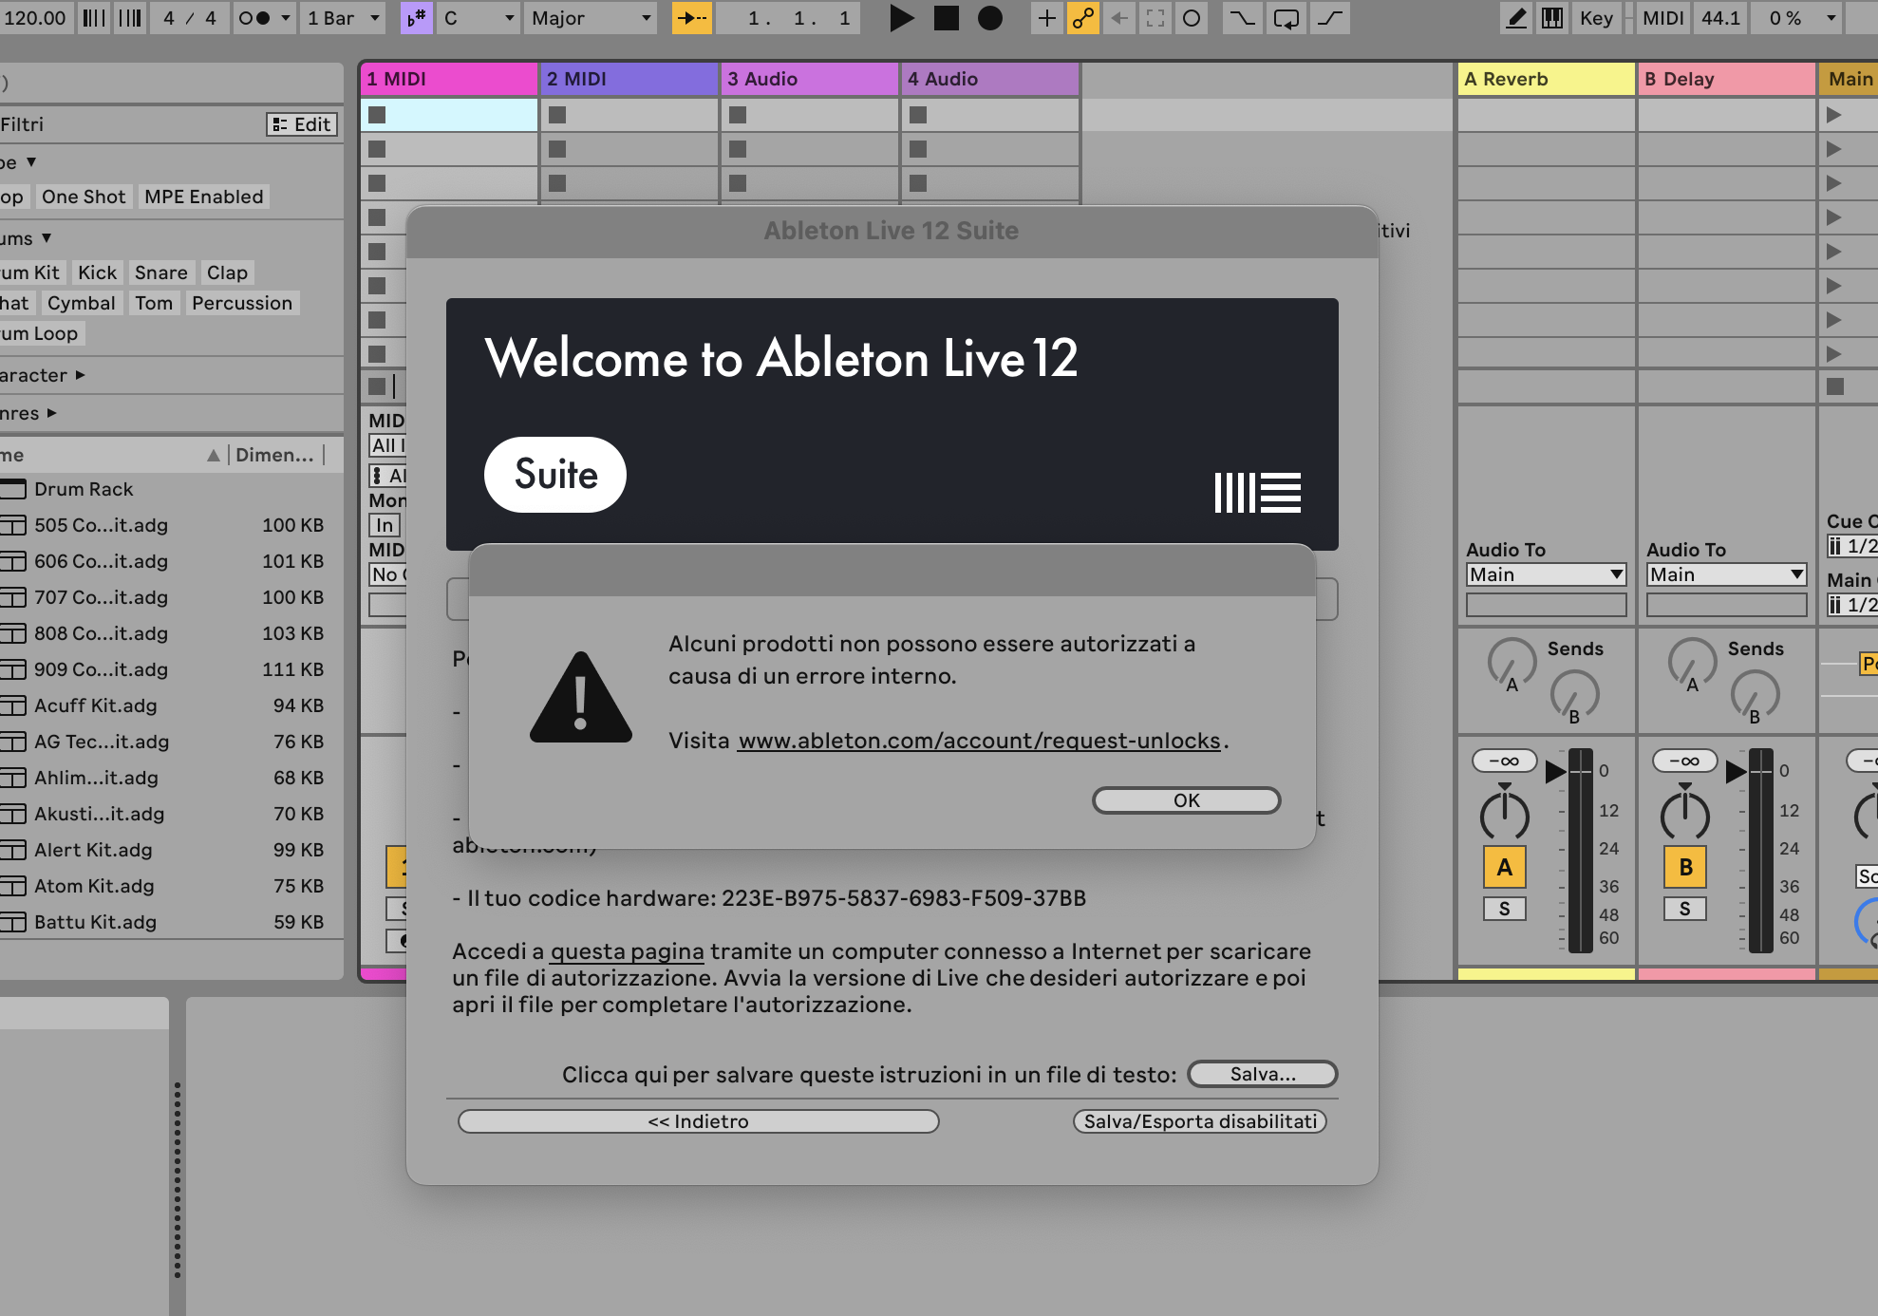Toggle the Loop switch icon
The height and width of the screenshot is (1316, 1878).
[1286, 18]
